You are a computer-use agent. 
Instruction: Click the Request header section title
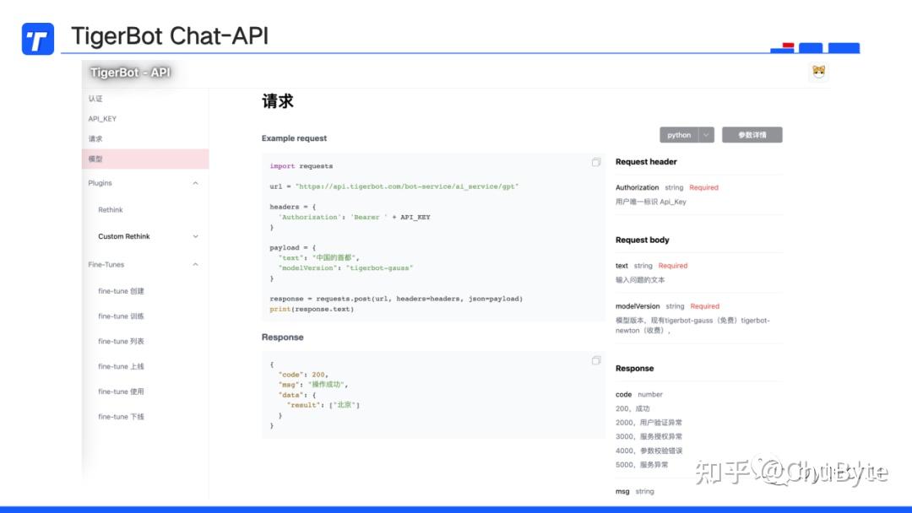[646, 161]
